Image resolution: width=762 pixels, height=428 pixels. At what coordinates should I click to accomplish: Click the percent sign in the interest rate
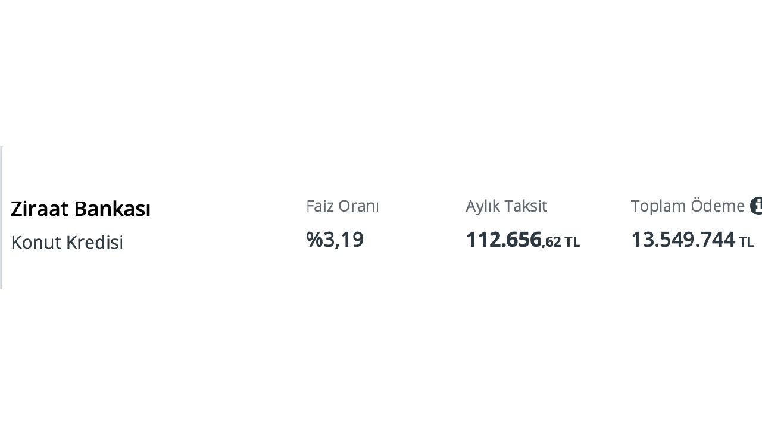pos(313,239)
